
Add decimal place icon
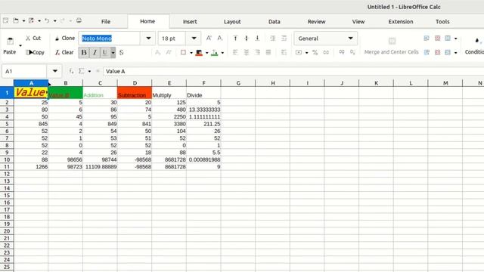tap(342, 52)
